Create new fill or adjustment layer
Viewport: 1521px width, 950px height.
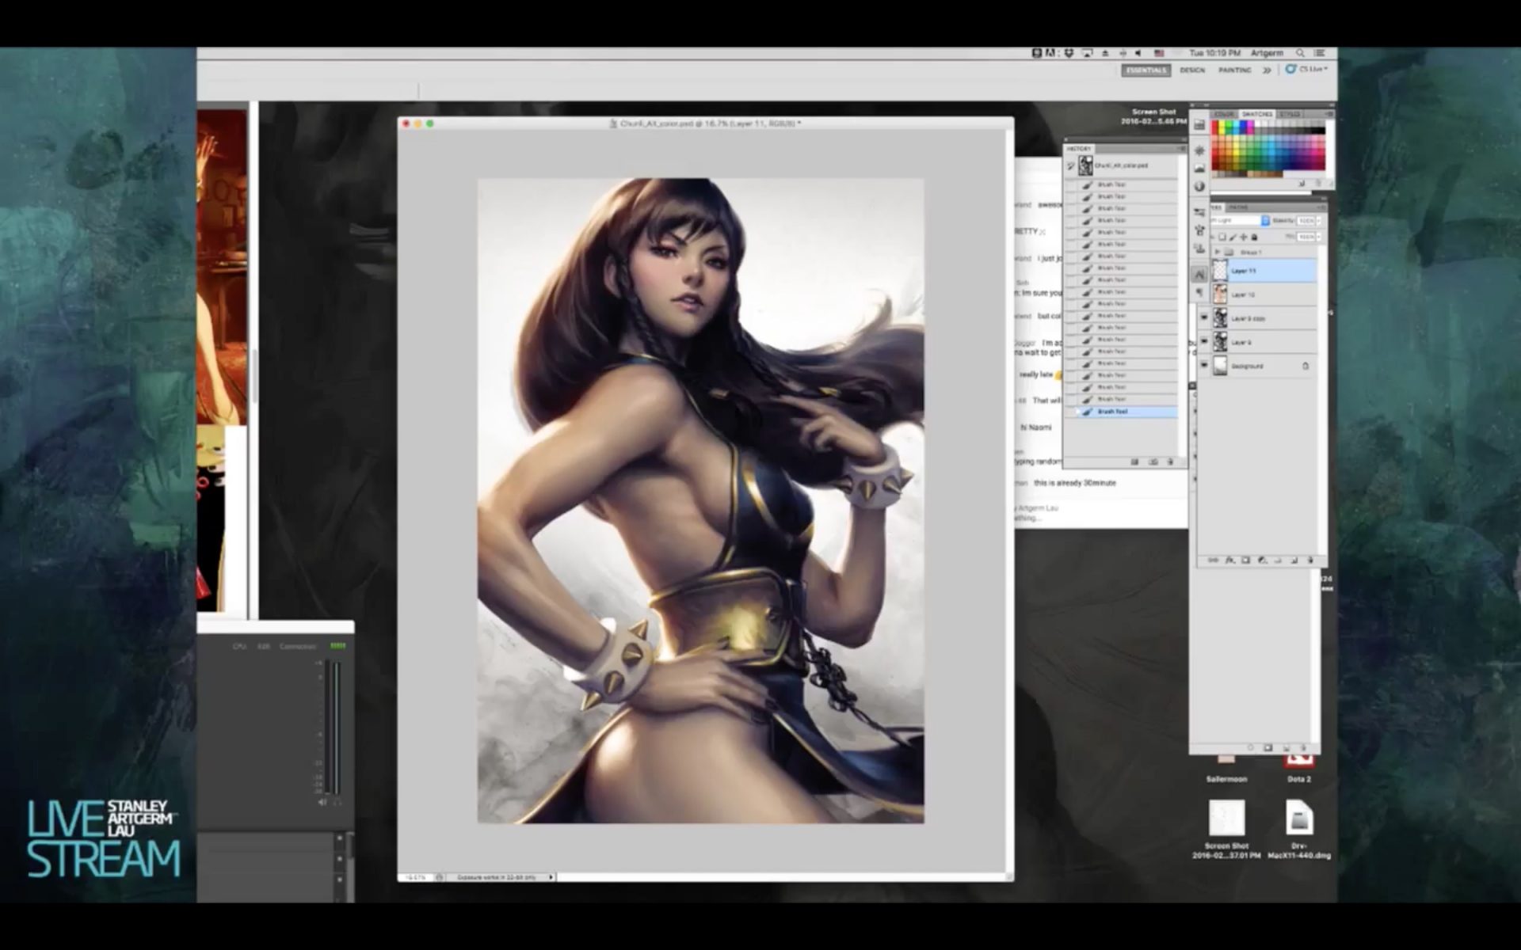[x=1262, y=560]
